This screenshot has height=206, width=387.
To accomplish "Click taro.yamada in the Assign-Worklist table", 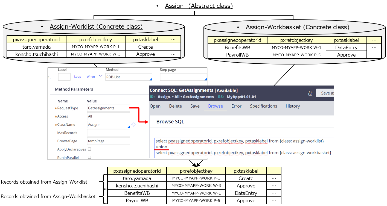I will 37,47.
